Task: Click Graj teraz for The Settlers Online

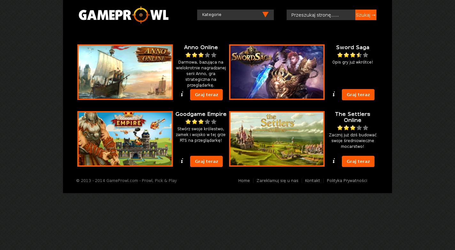Action: pos(358,162)
